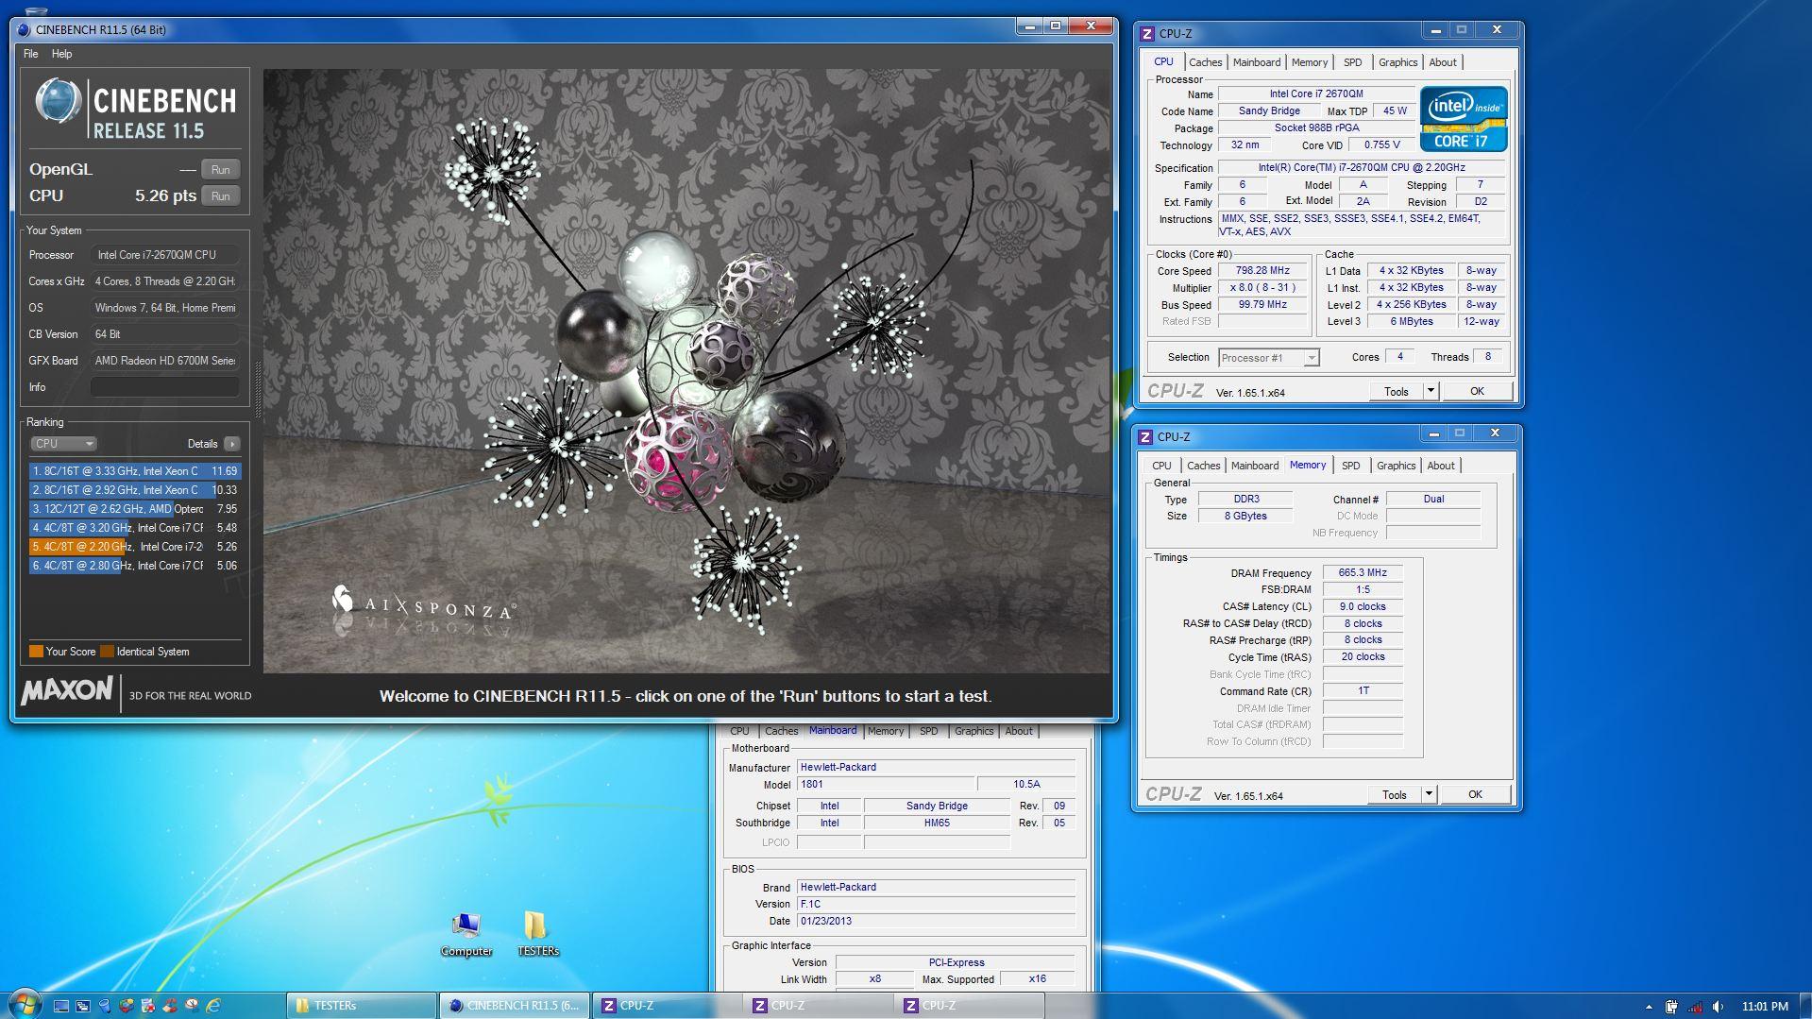Select ranking row 1 Xeon 3.33 GHz
Screen dimensions: 1812x1019
coord(135,471)
